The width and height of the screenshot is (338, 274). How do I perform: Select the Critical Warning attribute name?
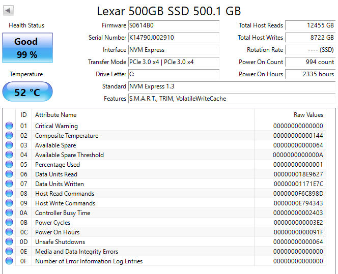point(57,126)
